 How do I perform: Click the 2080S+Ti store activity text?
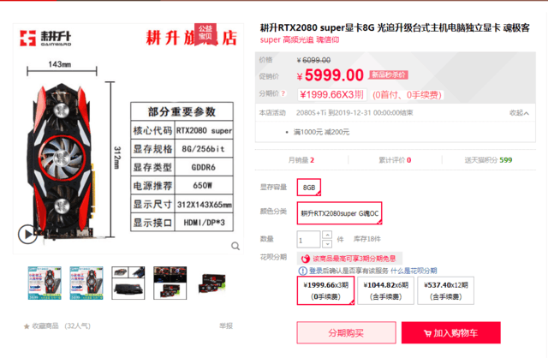[x=354, y=113]
